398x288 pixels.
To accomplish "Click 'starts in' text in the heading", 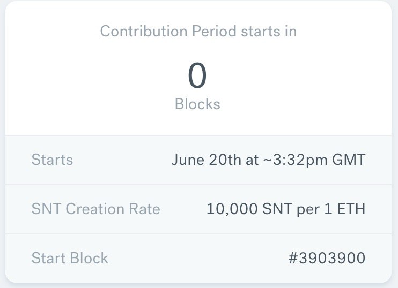I will (x=269, y=31).
